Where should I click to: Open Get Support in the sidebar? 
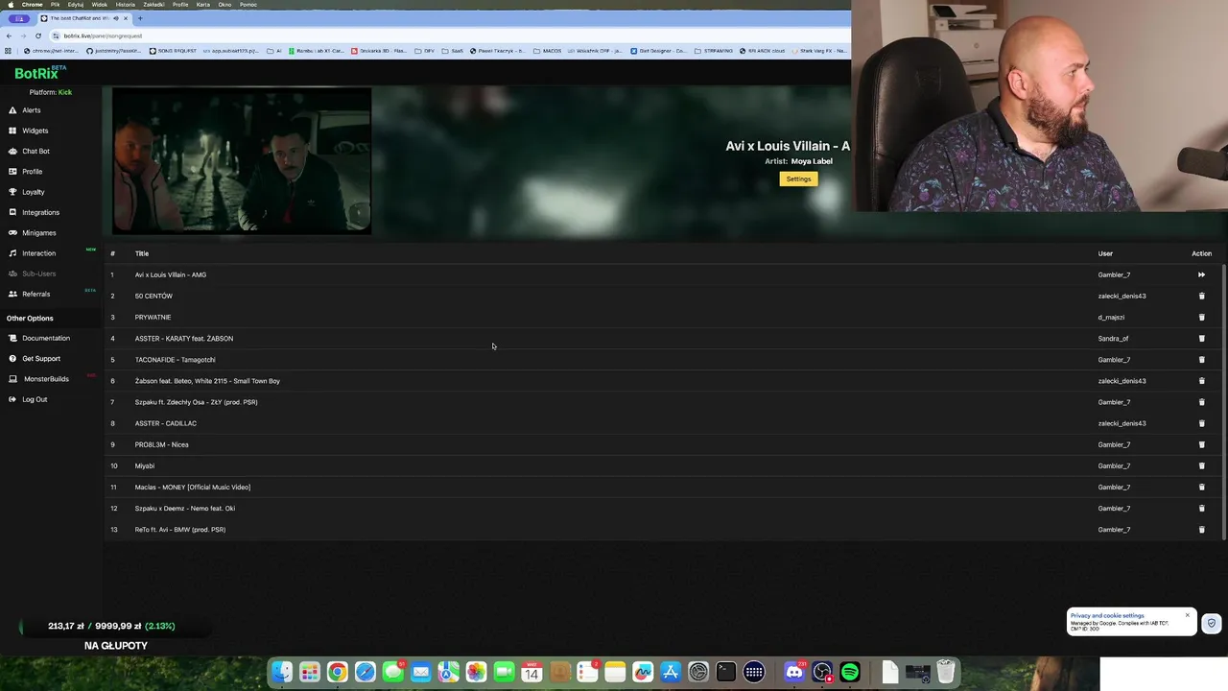tap(41, 358)
